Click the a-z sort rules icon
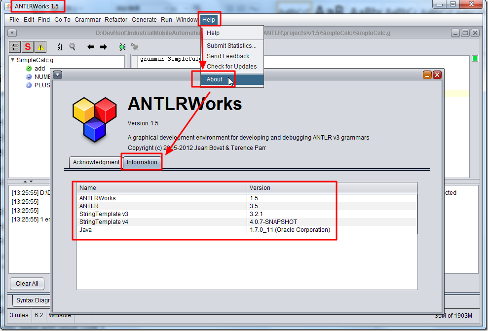This screenshot has height=331, width=488. pyautogui.click(x=60, y=47)
